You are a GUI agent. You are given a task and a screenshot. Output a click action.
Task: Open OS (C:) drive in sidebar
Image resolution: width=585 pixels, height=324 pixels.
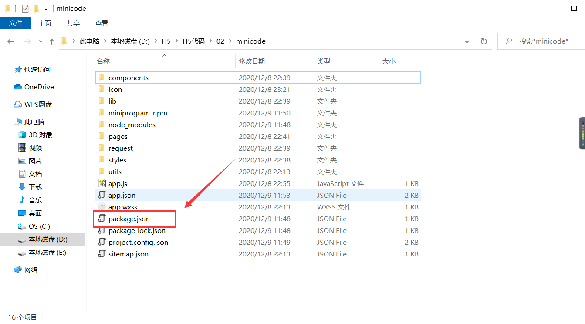[40, 226]
